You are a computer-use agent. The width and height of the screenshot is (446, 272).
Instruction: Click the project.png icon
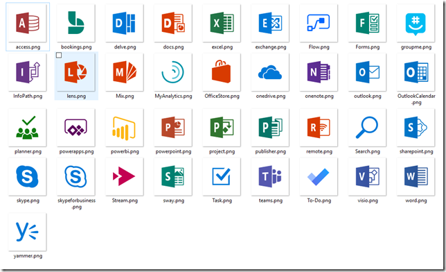[x=222, y=128]
